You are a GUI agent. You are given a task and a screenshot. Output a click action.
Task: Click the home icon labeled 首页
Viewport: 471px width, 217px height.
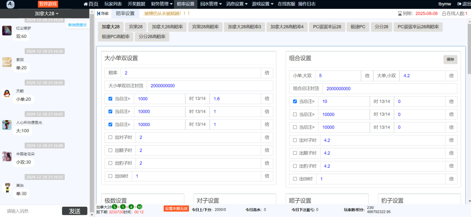point(86,4)
